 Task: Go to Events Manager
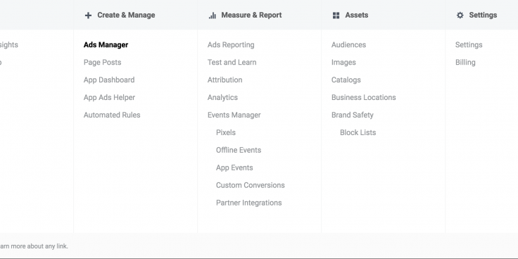point(234,115)
